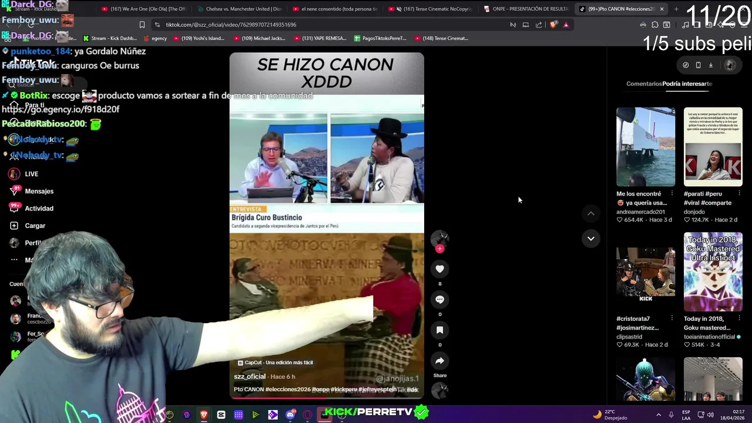The width and height of the screenshot is (752, 423).
Task: Switch to 'el nene consentido' browser tab
Action: 334,9
